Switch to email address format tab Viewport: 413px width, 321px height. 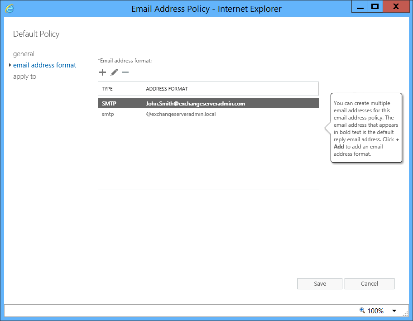click(x=44, y=65)
